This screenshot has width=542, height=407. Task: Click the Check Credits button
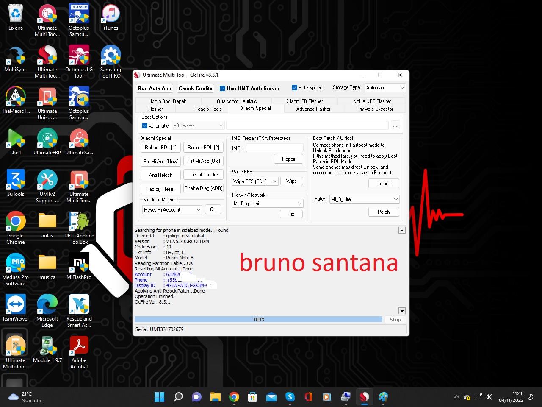pyautogui.click(x=196, y=89)
